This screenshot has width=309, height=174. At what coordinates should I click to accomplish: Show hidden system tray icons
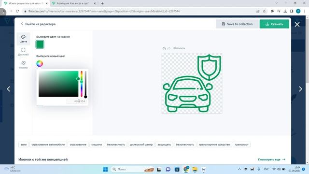(x=239, y=169)
